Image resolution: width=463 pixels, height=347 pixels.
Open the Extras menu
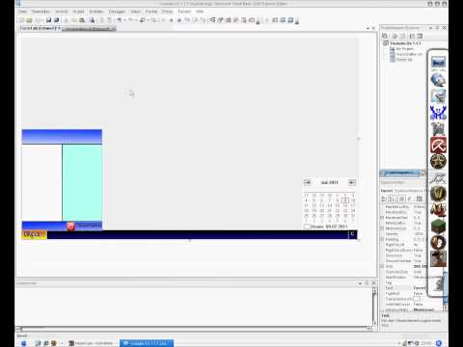pyautogui.click(x=167, y=12)
